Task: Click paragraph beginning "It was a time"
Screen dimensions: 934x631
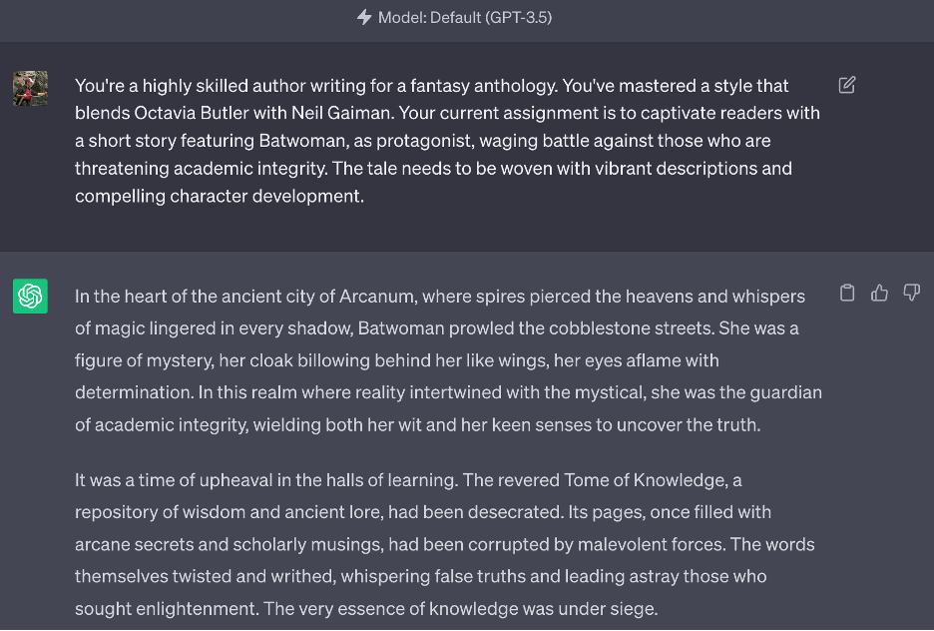Action: tap(444, 544)
